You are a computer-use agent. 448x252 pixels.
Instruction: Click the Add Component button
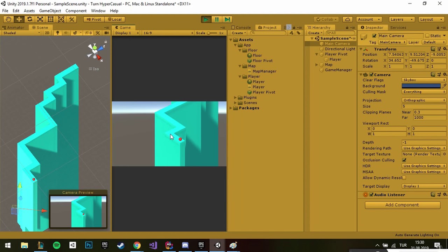click(402, 205)
